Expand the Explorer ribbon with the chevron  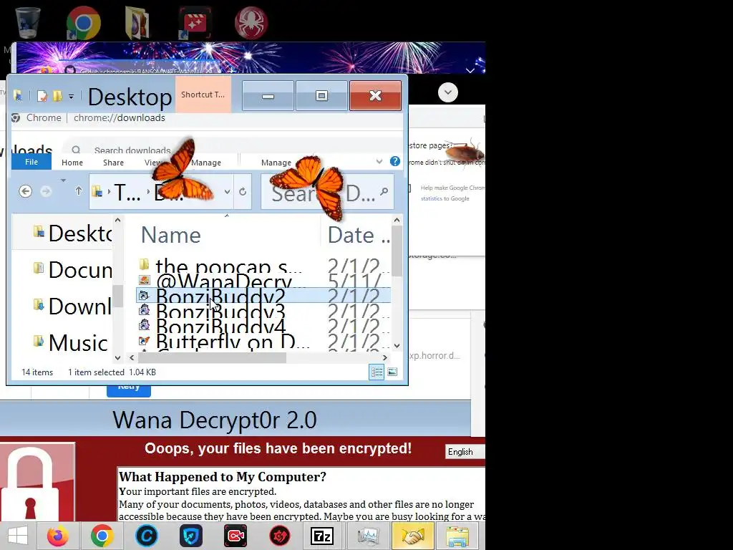379,162
